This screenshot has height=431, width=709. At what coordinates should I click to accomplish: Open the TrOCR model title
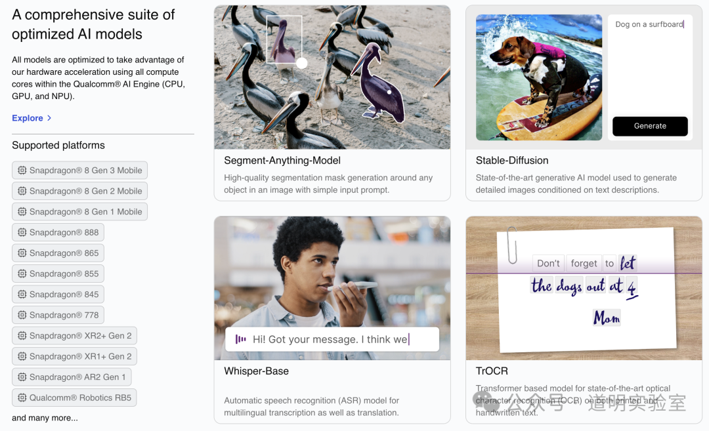492,371
